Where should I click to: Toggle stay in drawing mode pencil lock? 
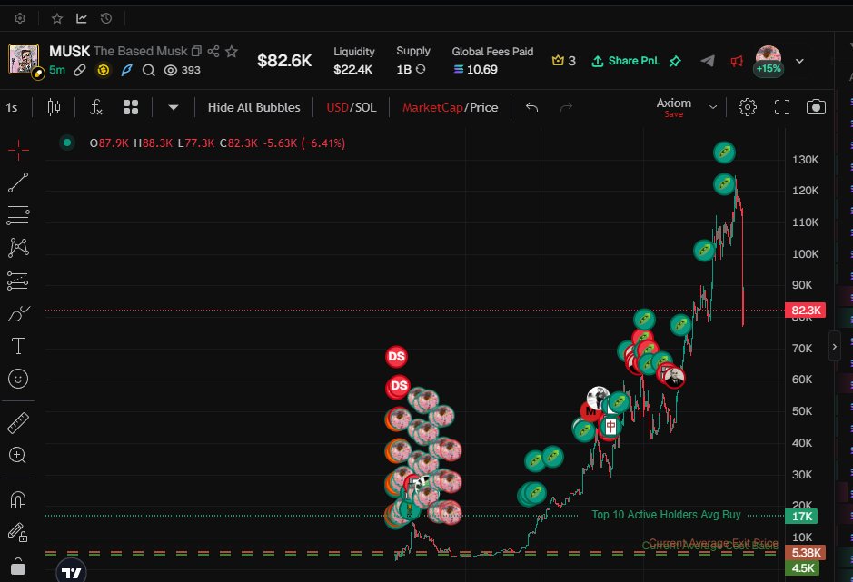pos(17,532)
